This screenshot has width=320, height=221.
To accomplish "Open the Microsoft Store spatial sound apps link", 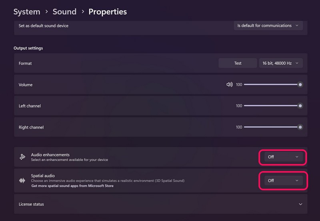I will 72,186.
